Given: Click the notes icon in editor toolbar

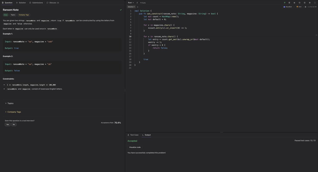Looking at the screenshot, I should click(x=289, y=3).
